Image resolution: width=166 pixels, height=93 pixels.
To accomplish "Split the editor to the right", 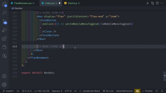I will click(157, 3).
